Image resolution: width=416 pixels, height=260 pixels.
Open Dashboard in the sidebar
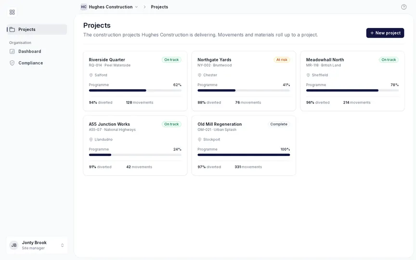click(x=37, y=52)
